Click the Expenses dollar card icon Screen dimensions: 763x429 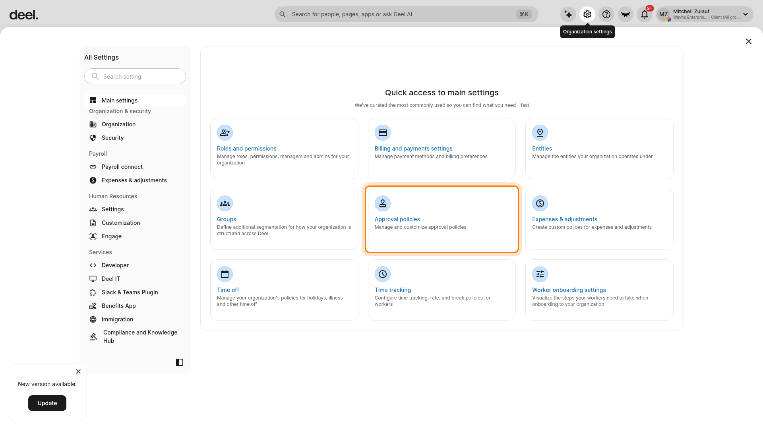click(540, 203)
